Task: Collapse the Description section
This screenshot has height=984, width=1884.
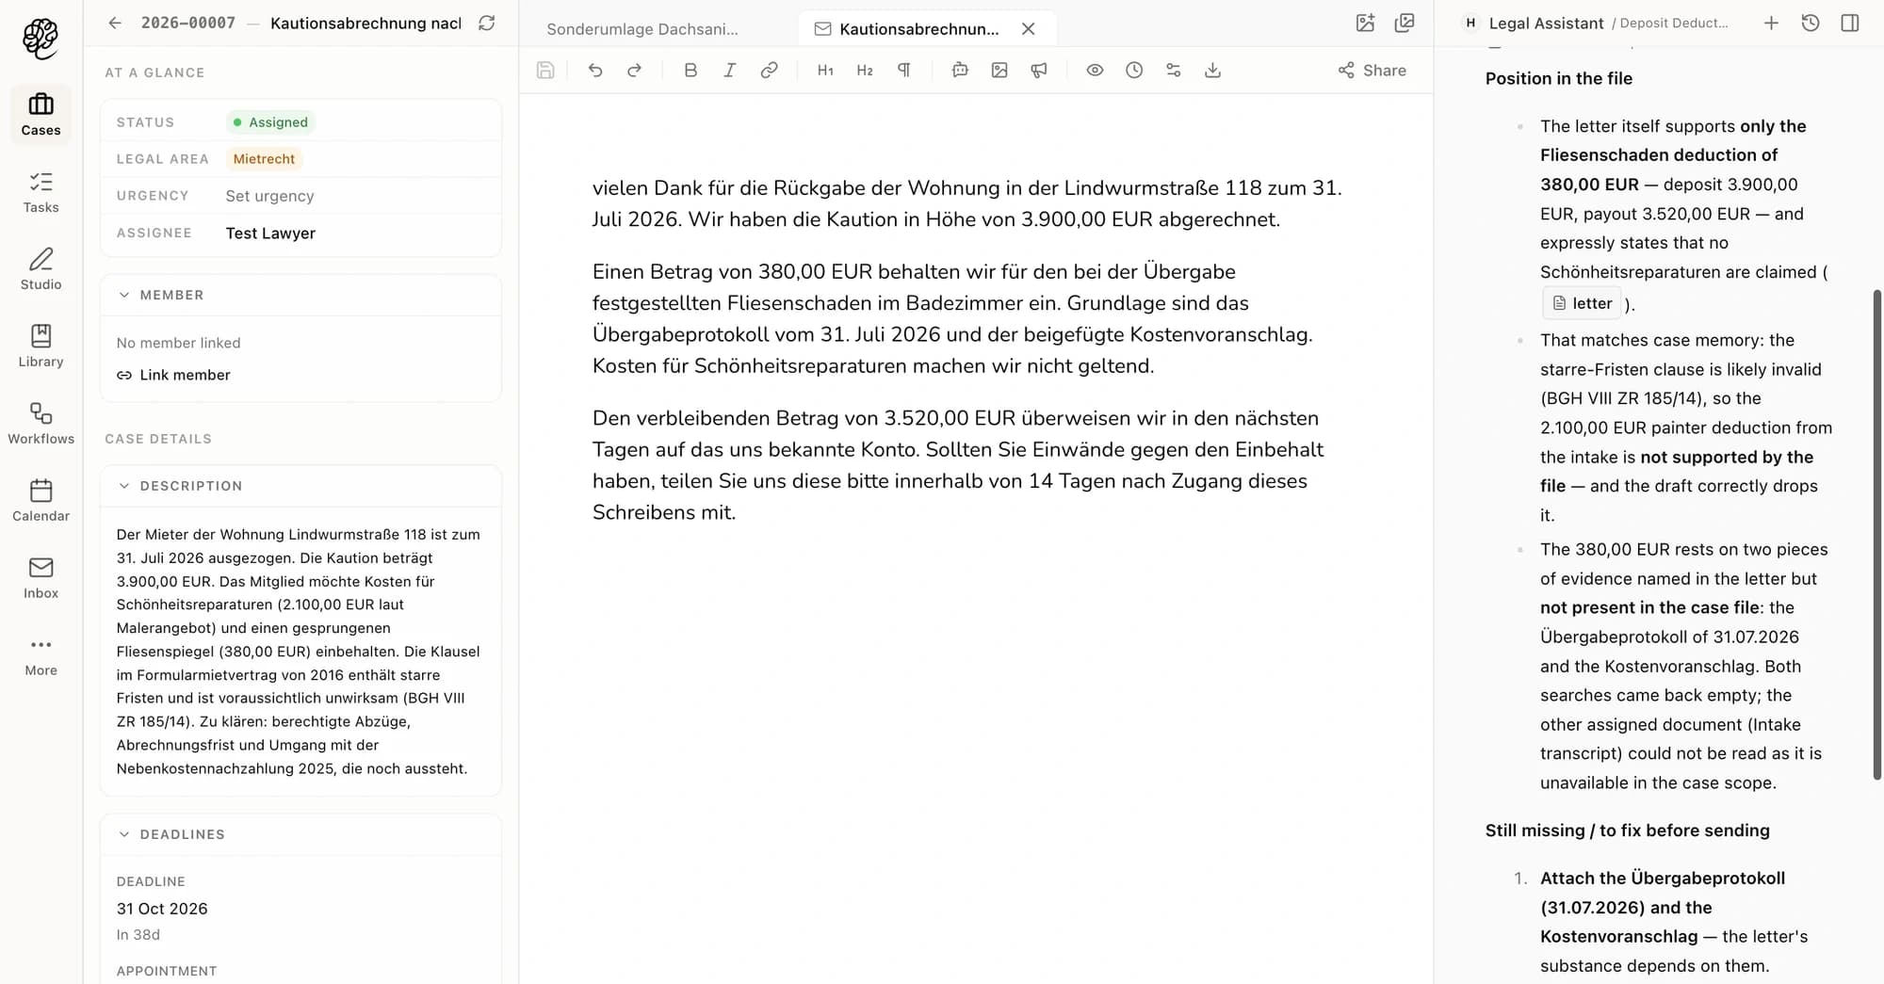Action: click(x=124, y=486)
